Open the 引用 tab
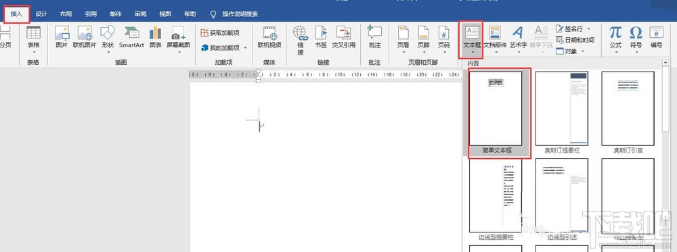The width and height of the screenshot is (677, 252). [x=91, y=14]
